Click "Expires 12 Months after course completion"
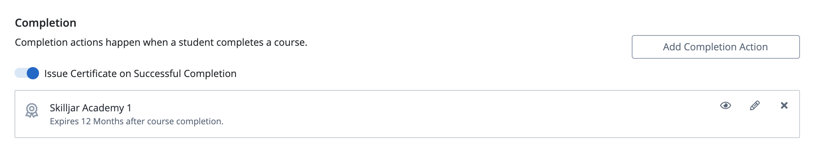The height and width of the screenshot is (167, 813). (137, 121)
